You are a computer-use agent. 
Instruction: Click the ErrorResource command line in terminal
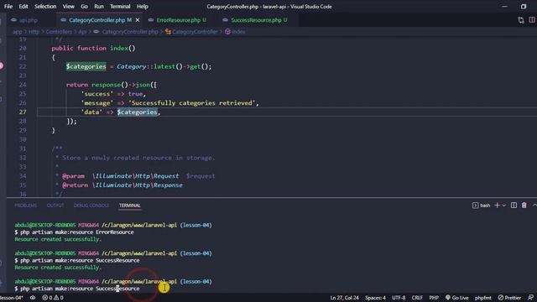[75, 232]
